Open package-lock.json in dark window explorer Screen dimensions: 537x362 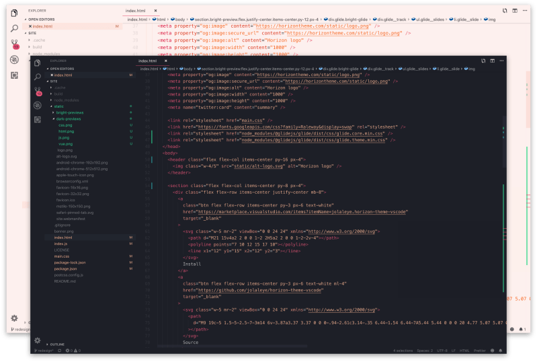70,262
